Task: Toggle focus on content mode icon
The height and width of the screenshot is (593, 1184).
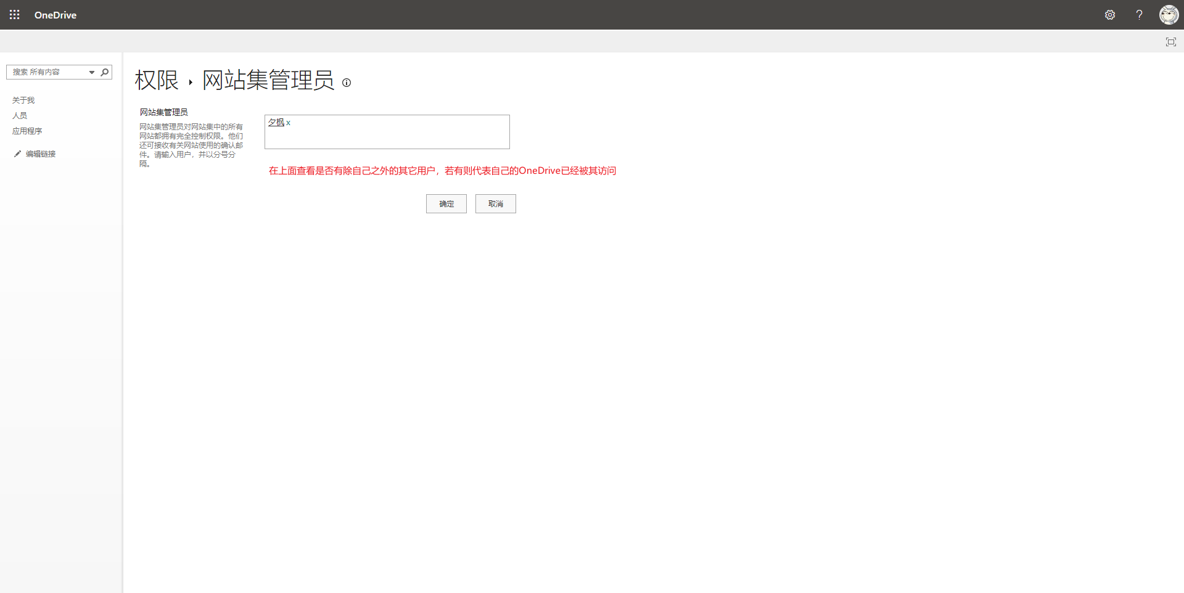Action: pos(1170,42)
